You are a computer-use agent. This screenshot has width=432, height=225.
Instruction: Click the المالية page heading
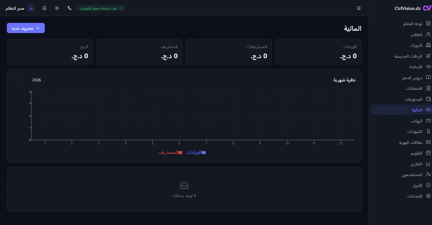pos(353,28)
